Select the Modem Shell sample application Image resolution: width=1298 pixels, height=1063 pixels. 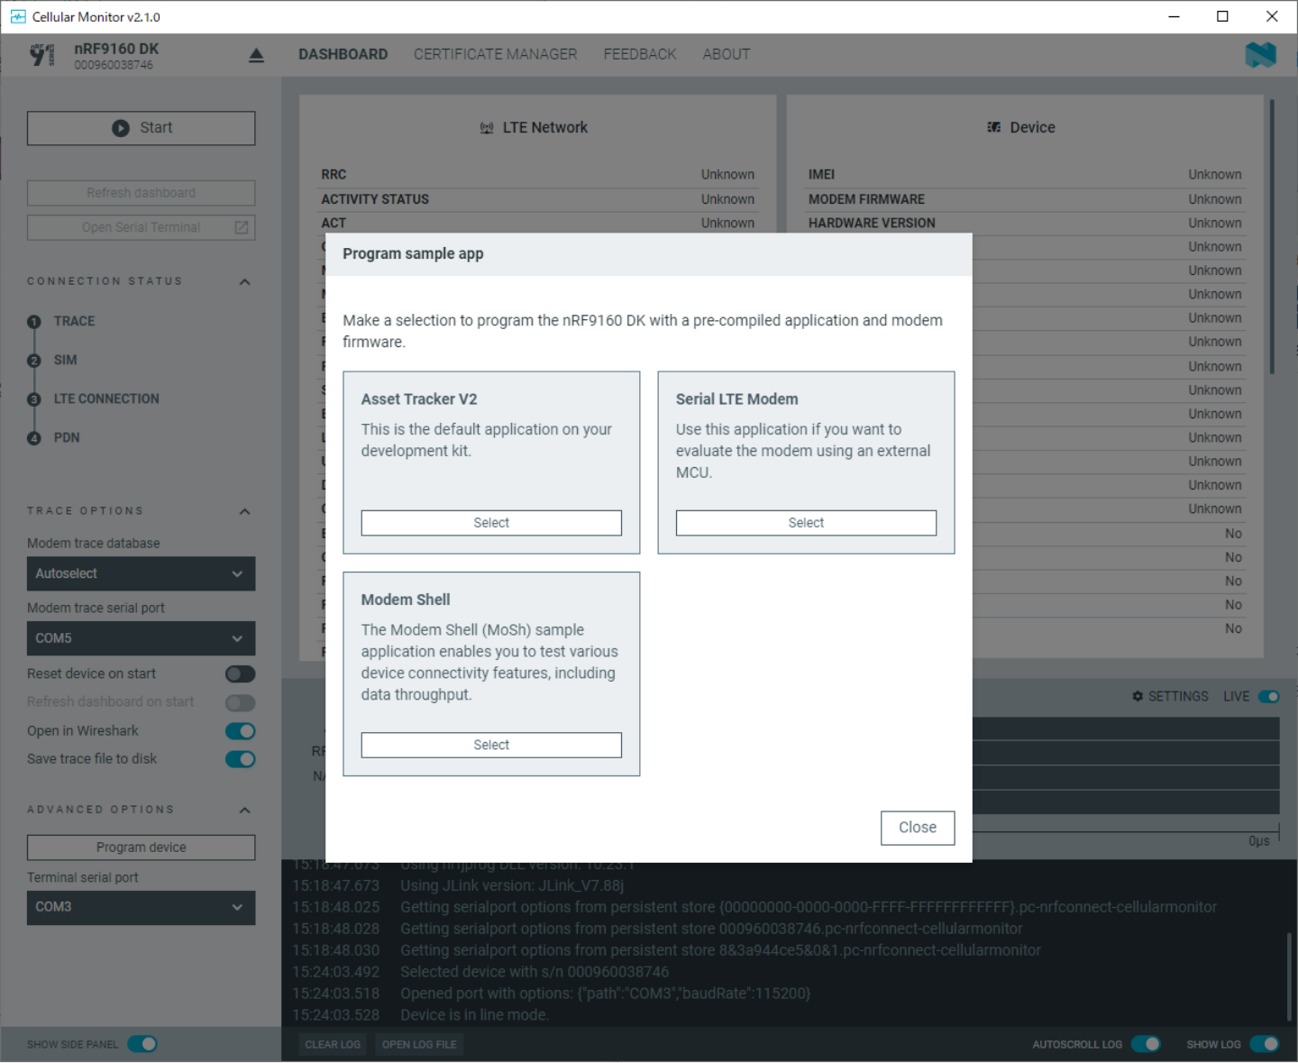coord(491,745)
